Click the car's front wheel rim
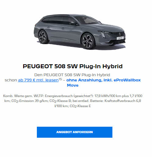152x157 pixels. (87, 41)
